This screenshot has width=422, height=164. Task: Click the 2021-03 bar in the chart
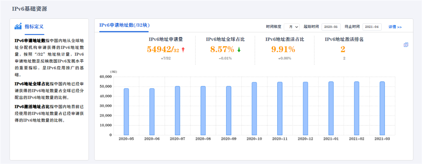tap(382, 108)
